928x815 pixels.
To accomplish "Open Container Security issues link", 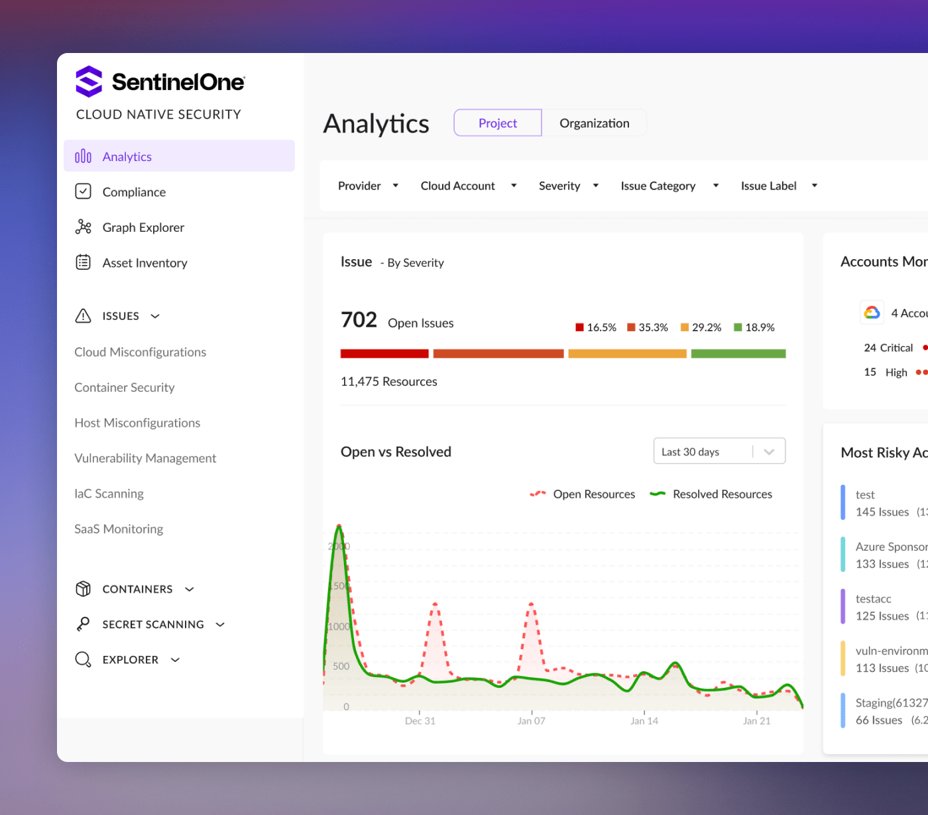I will [125, 388].
